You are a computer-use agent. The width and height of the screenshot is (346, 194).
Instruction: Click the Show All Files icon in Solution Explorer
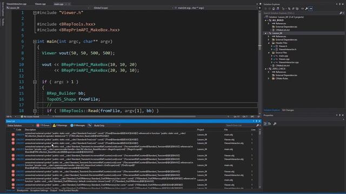pyautogui.click(x=297, y=9)
